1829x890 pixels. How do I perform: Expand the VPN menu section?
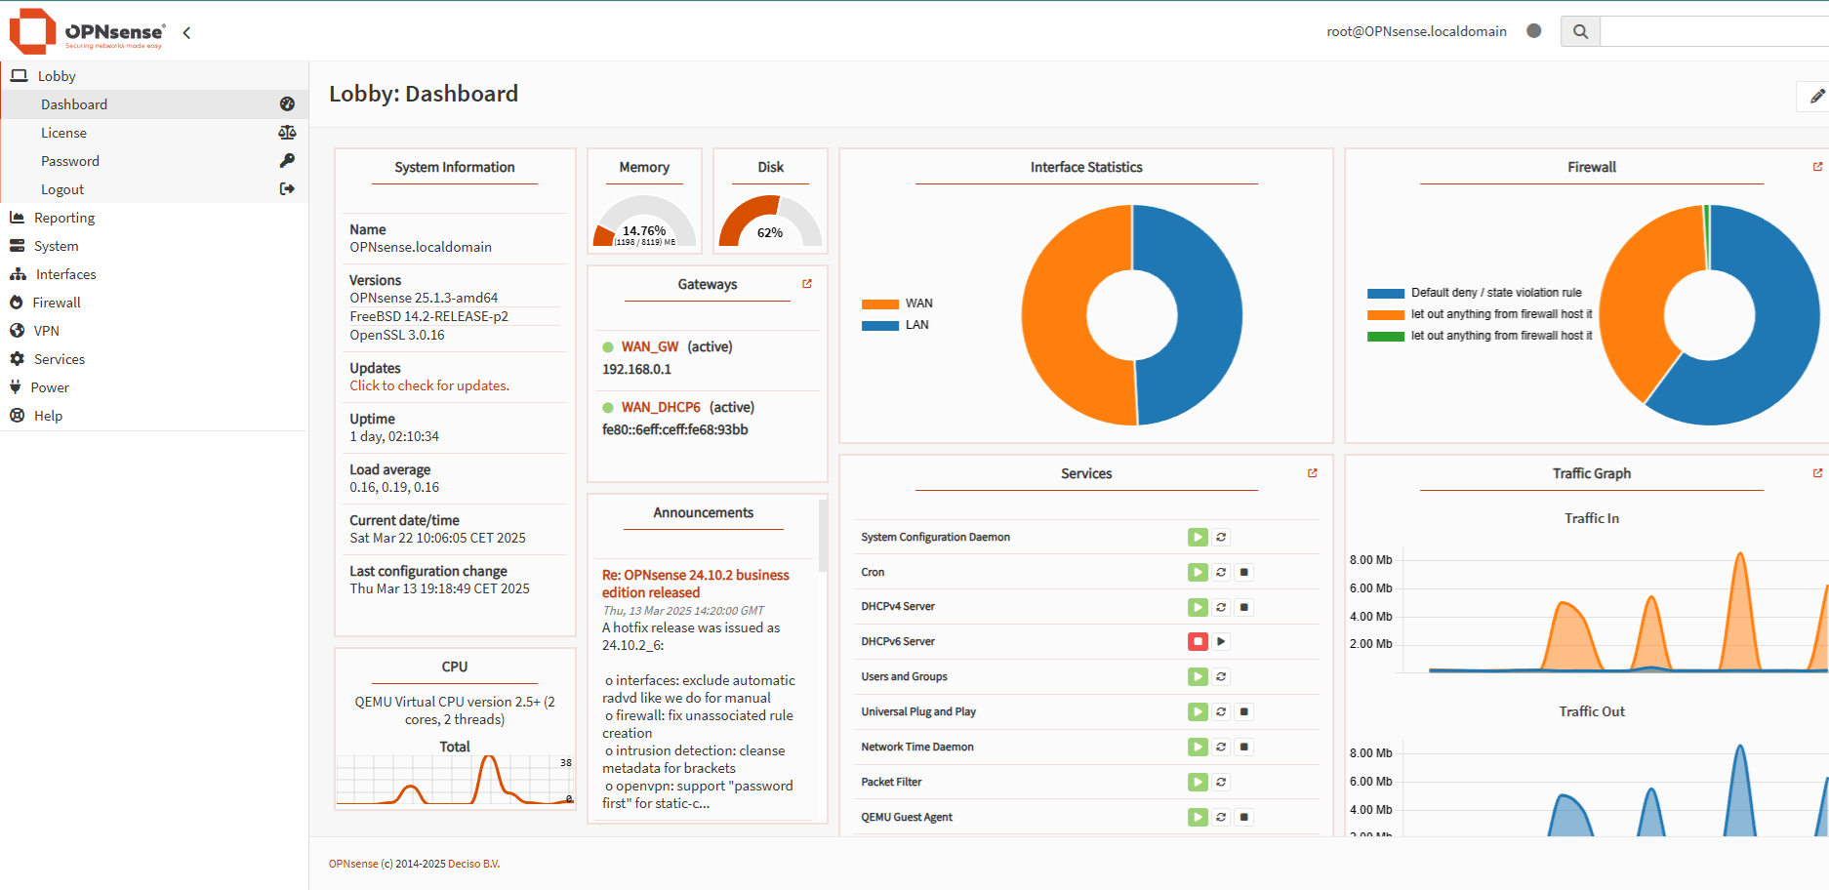(154, 331)
